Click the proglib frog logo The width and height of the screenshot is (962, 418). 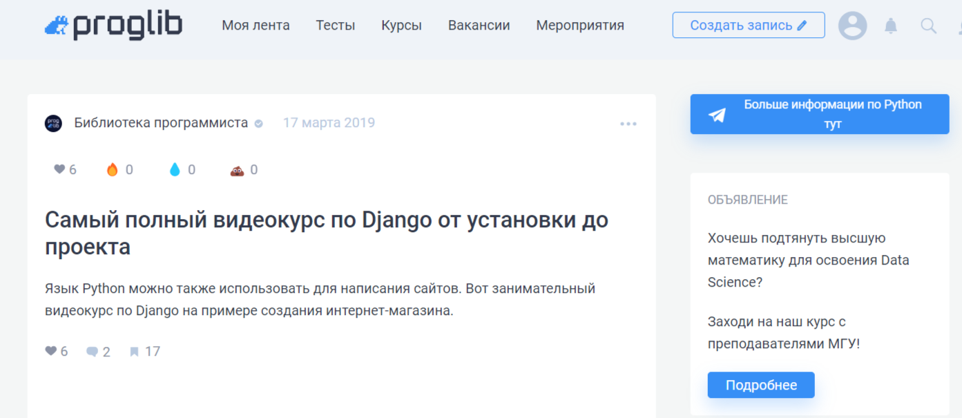point(57,24)
